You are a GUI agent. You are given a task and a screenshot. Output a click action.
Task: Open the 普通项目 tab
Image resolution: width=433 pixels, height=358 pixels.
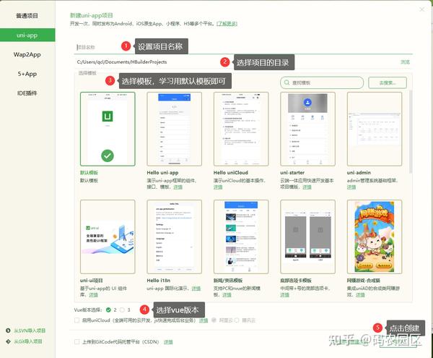click(x=27, y=16)
